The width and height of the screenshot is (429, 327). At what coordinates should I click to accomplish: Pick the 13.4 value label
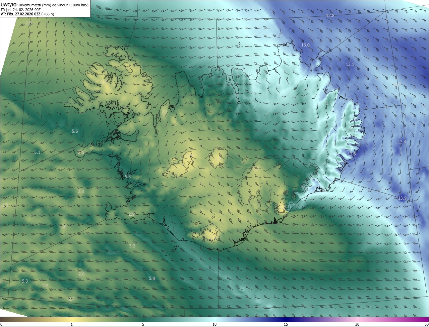(x=402, y=142)
